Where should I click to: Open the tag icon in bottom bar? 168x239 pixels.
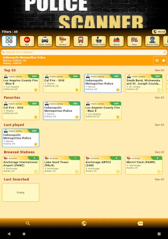140,223
